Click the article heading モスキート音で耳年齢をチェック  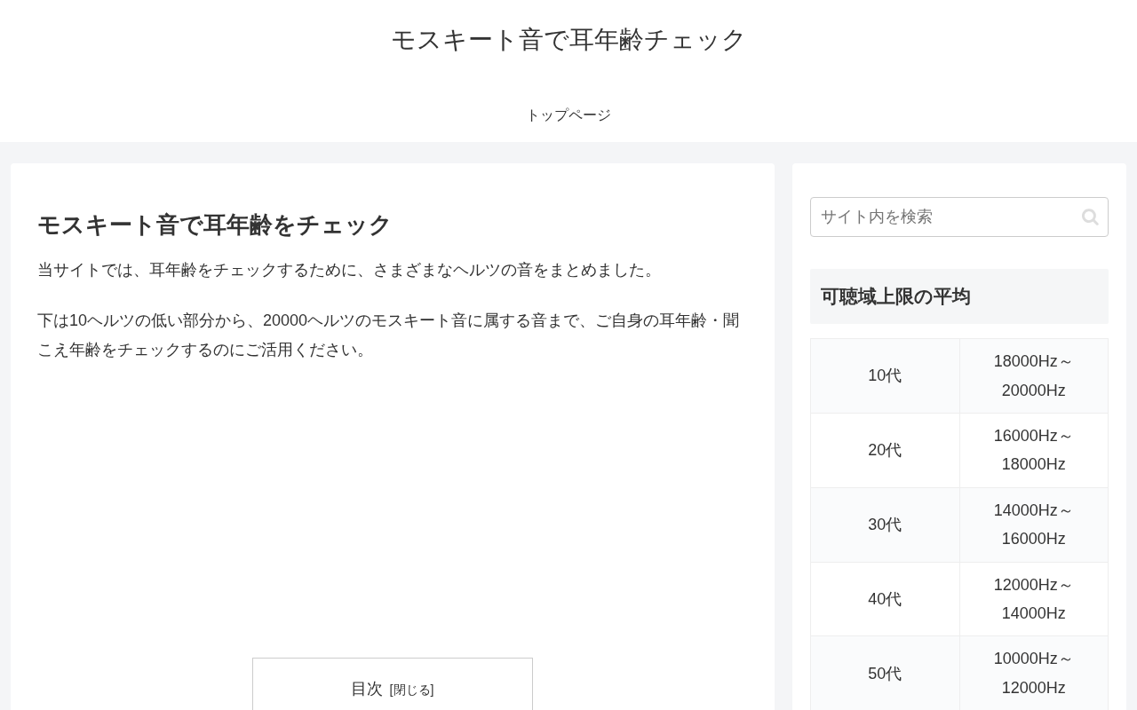pyautogui.click(x=214, y=225)
